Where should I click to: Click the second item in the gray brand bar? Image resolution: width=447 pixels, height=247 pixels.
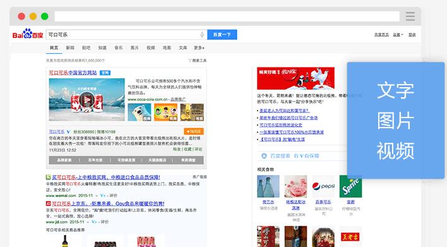(x=95, y=160)
